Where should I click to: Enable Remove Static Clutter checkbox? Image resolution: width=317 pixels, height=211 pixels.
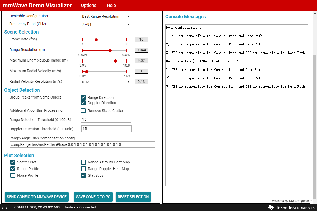(x=83, y=111)
